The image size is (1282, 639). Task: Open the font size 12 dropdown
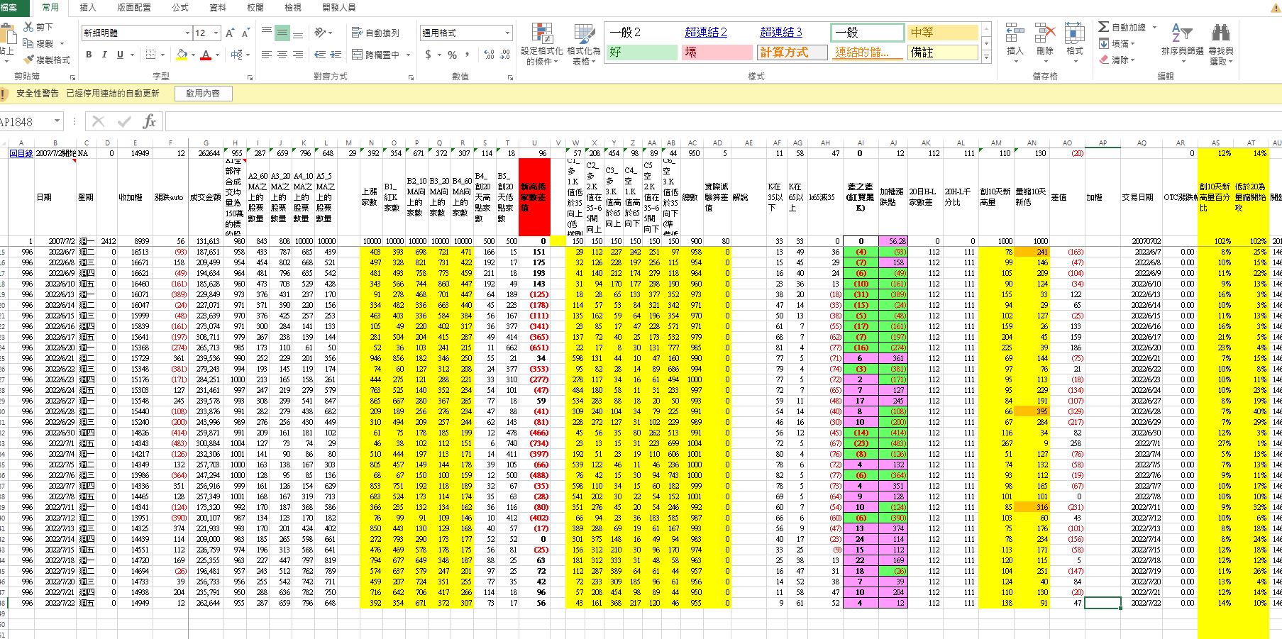(x=216, y=33)
